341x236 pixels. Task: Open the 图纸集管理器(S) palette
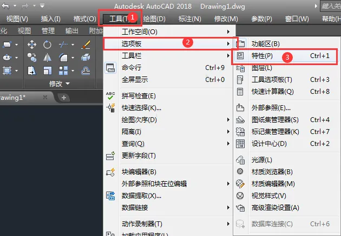(x=286, y=120)
